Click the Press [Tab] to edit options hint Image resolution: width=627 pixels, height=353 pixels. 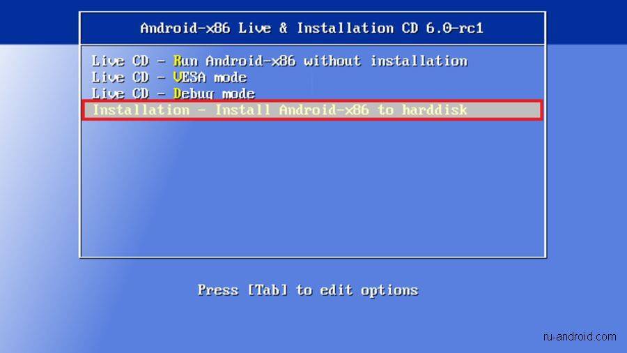(308, 290)
